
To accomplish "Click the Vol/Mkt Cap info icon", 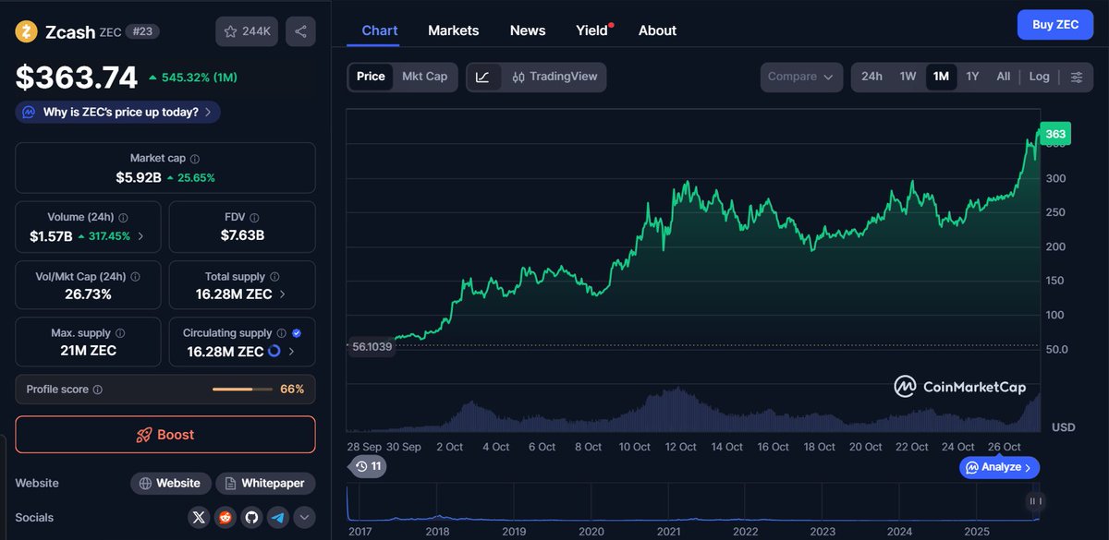I will click(x=136, y=277).
